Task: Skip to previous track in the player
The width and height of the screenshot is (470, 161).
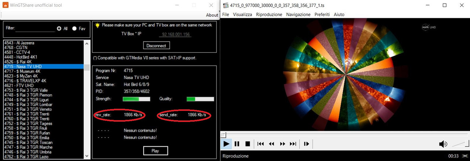Action: [x=260, y=144]
